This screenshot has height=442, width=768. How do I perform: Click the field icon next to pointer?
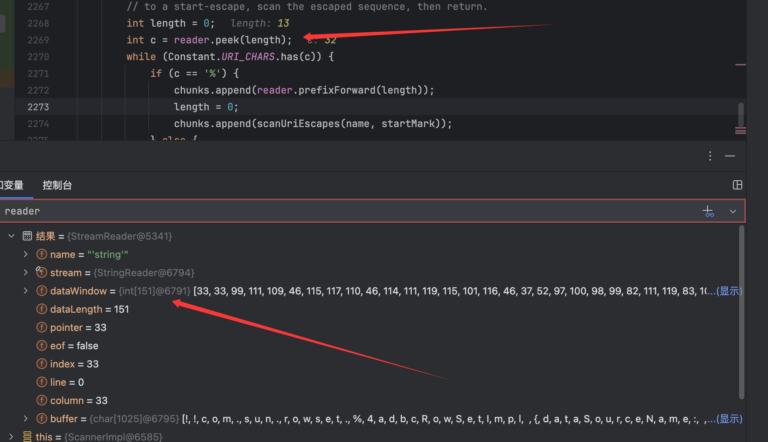[x=41, y=328]
